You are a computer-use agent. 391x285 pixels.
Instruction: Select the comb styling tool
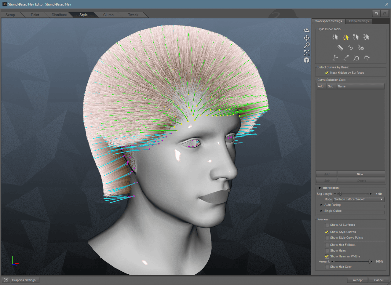[x=340, y=48]
